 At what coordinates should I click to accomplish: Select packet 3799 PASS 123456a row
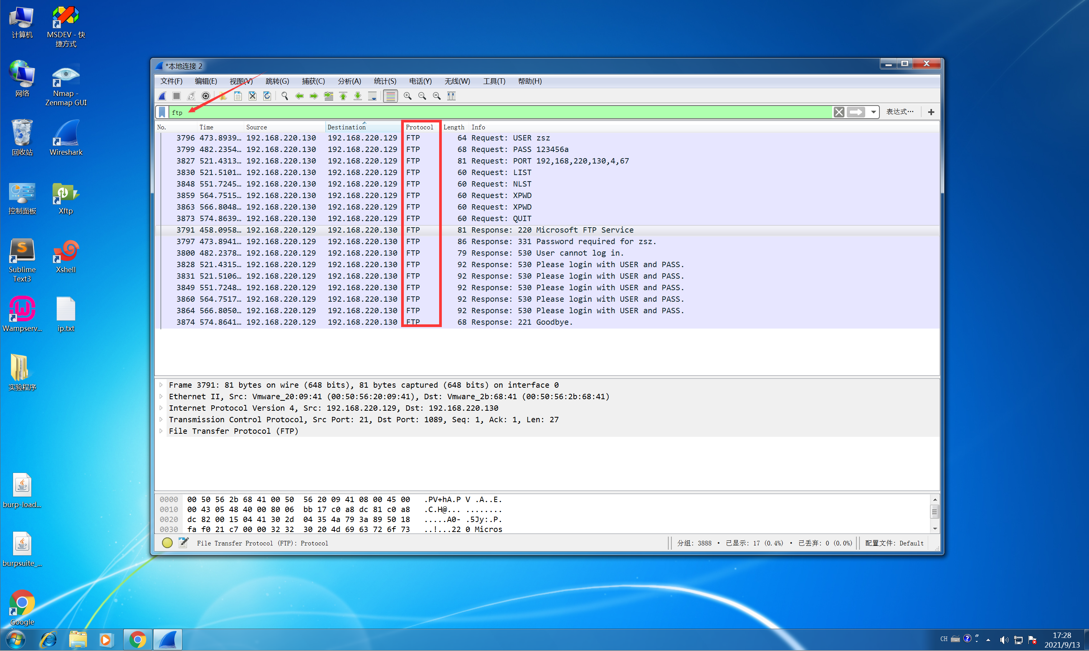click(x=547, y=150)
